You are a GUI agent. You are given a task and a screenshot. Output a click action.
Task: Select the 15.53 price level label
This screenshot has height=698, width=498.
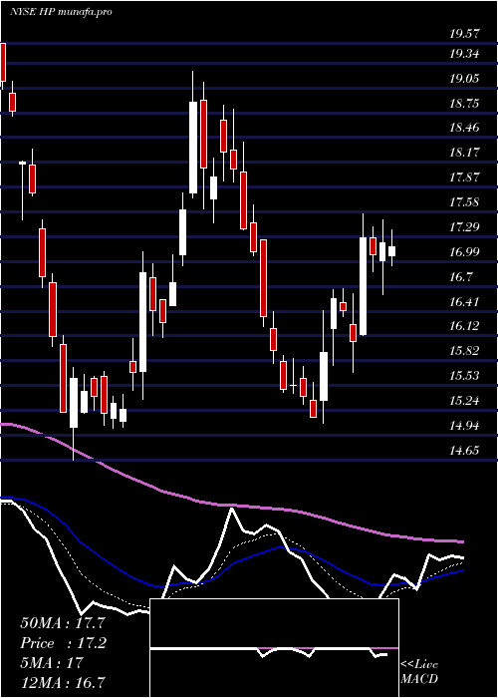point(465,376)
